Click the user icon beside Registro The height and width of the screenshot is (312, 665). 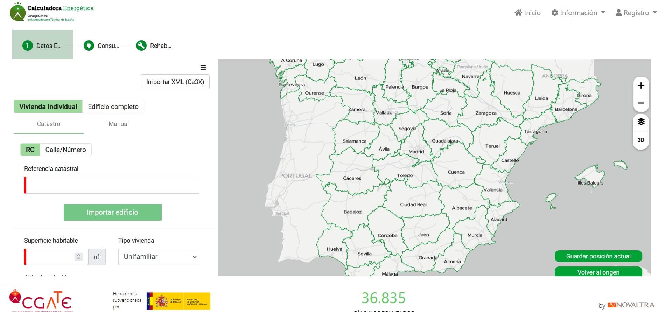618,13
